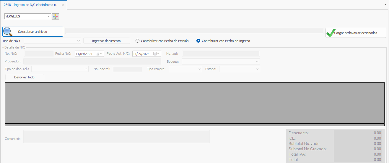Close the Ingreso de N/C electrónicas tab
The width and height of the screenshot is (389, 163).
(x=63, y=5)
